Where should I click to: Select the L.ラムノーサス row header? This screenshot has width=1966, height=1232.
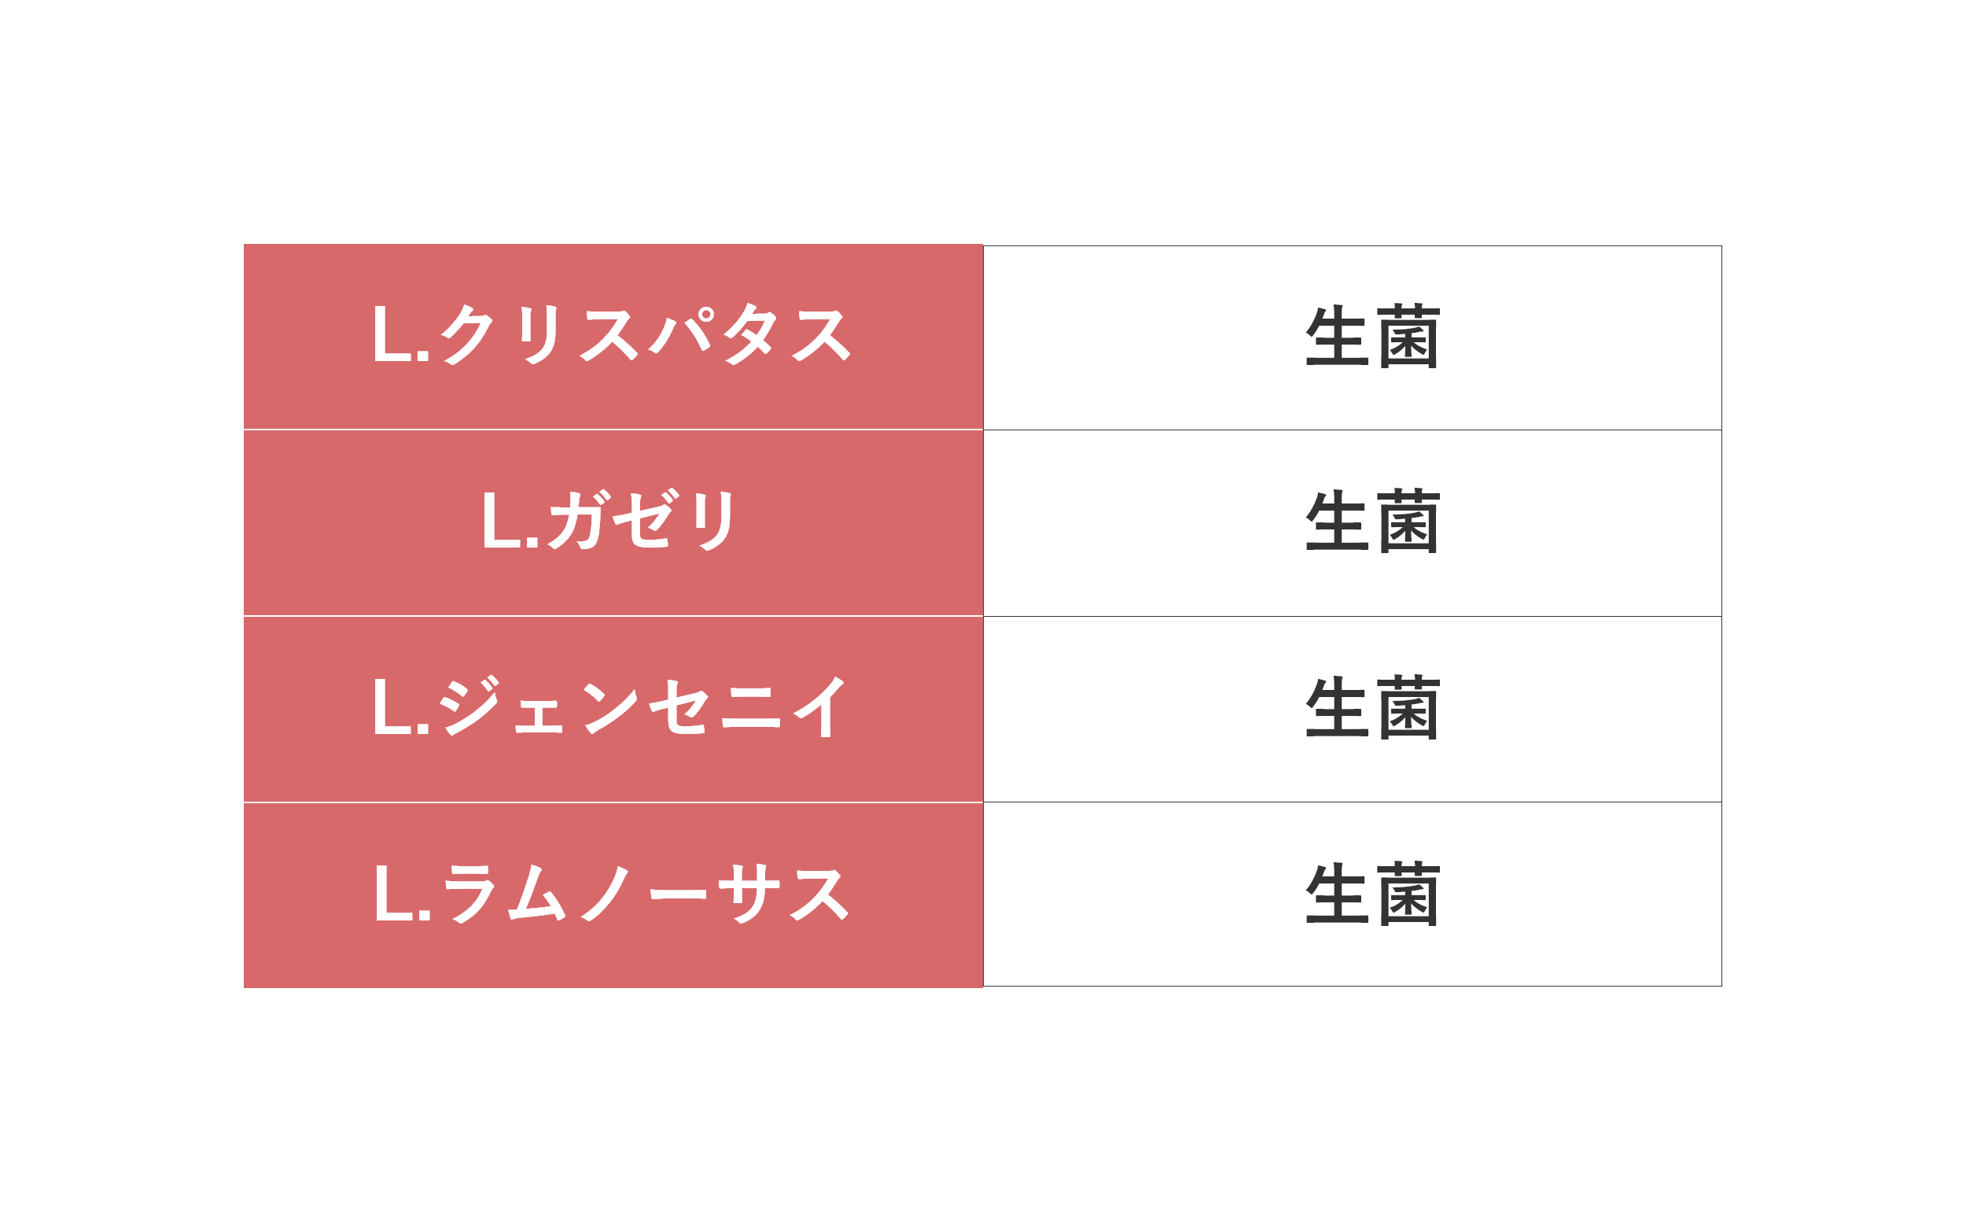[x=613, y=895]
